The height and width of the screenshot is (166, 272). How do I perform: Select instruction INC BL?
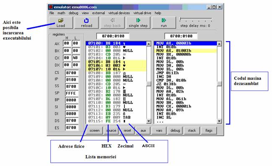pyautogui.click(x=185, y=117)
